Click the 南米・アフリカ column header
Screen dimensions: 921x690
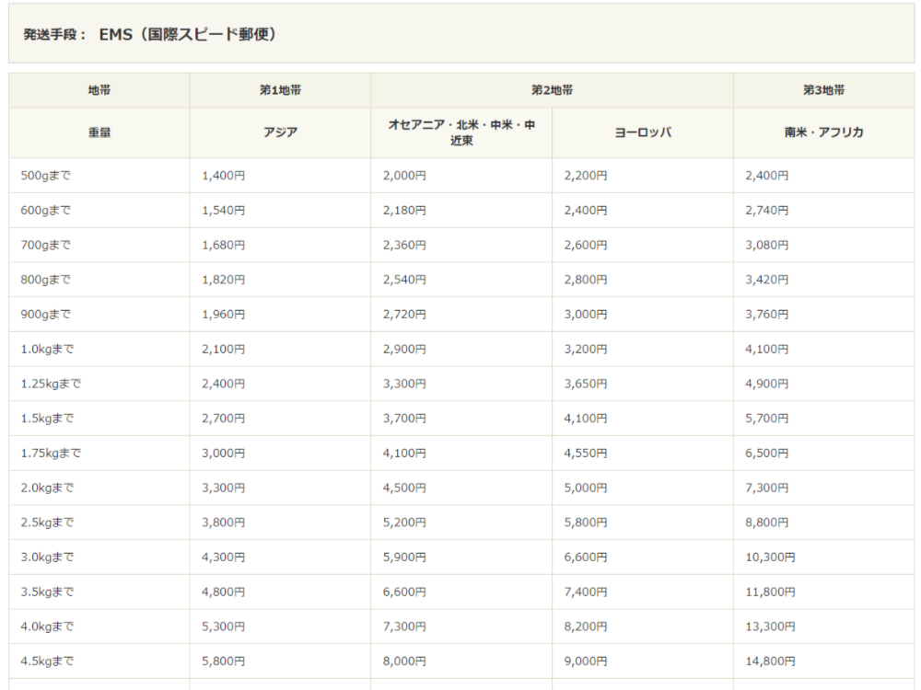pos(823,132)
